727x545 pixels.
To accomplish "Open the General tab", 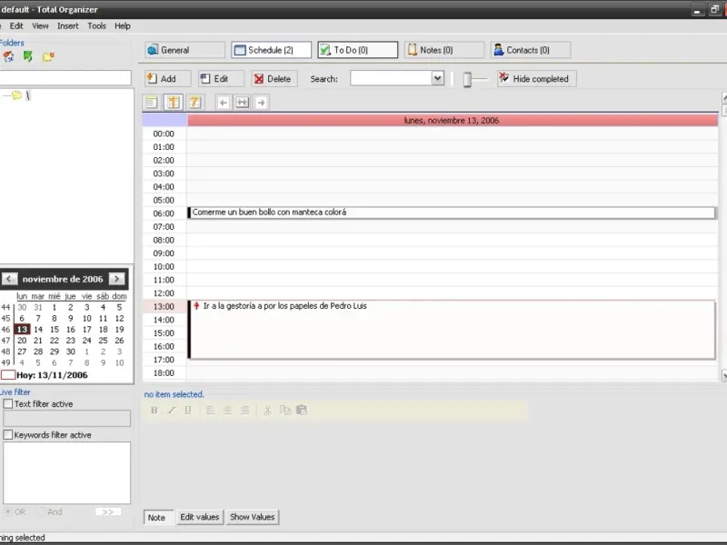I will 185,50.
